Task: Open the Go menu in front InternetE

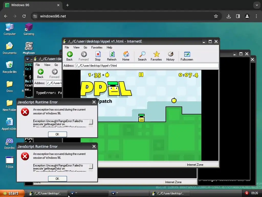Action: [85, 47]
